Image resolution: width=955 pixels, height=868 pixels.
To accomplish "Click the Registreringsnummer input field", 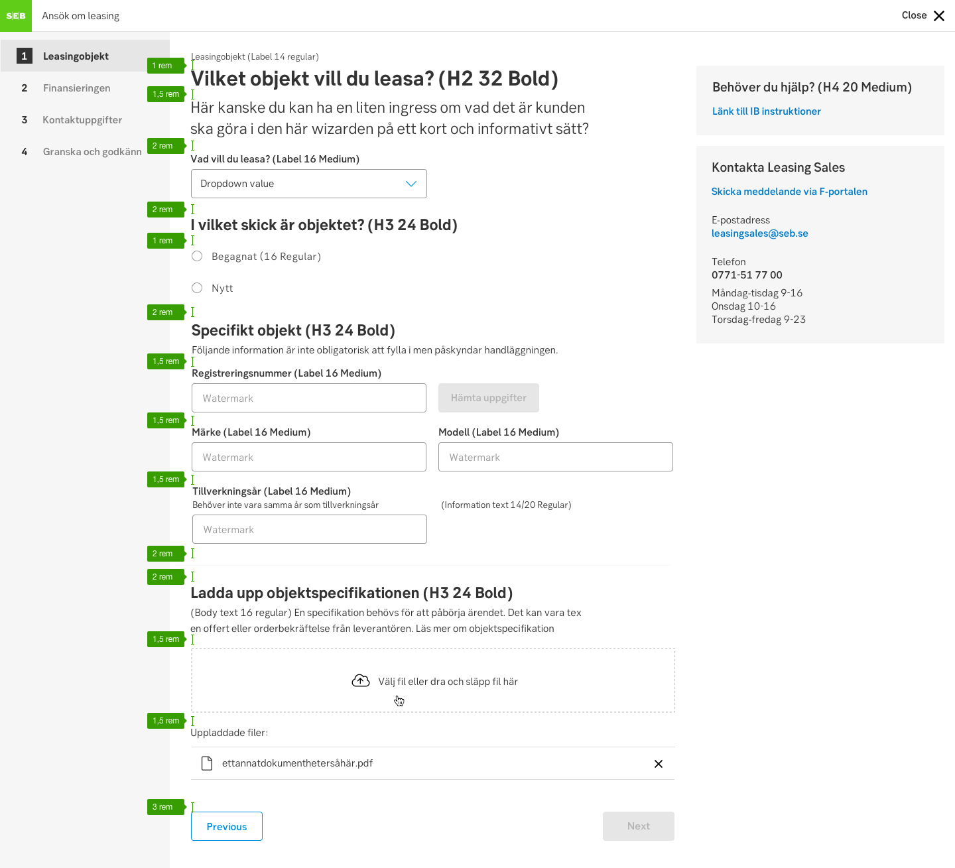I will (308, 398).
